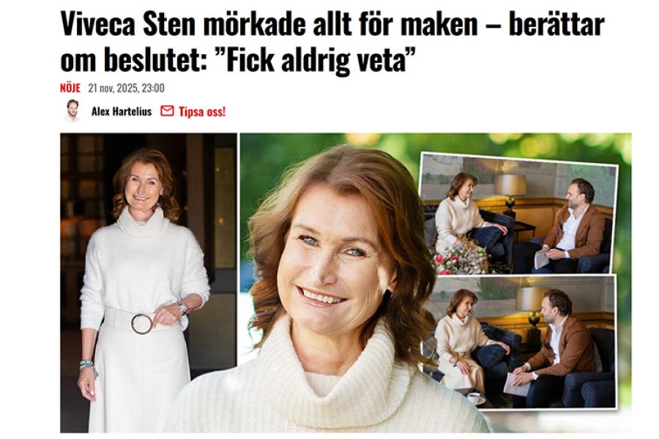Open the lower inset interview photo
This screenshot has height=439, width=659.
click(519, 341)
